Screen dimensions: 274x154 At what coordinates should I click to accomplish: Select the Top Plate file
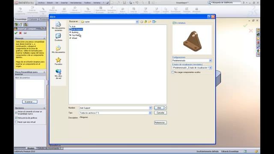click(74, 35)
